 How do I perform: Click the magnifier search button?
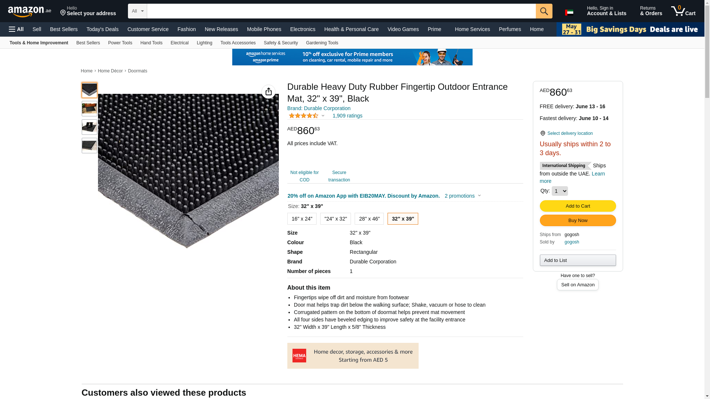coord(544,11)
